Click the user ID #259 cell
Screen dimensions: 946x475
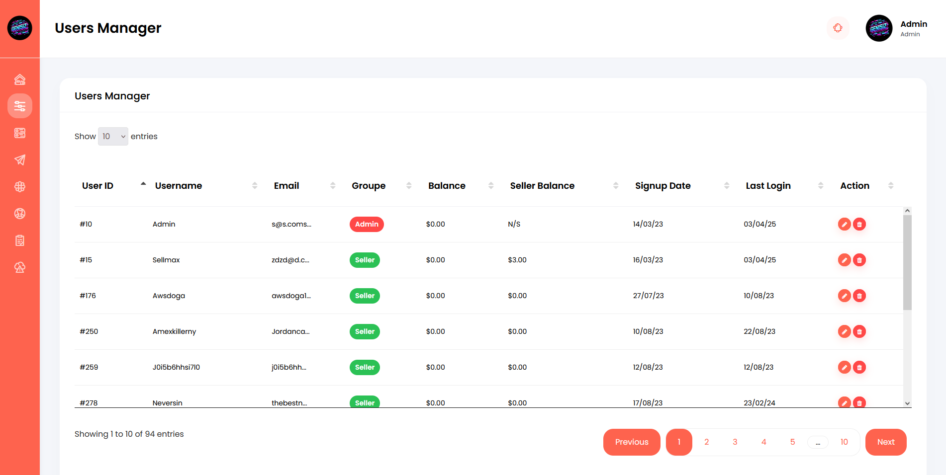[89, 367]
